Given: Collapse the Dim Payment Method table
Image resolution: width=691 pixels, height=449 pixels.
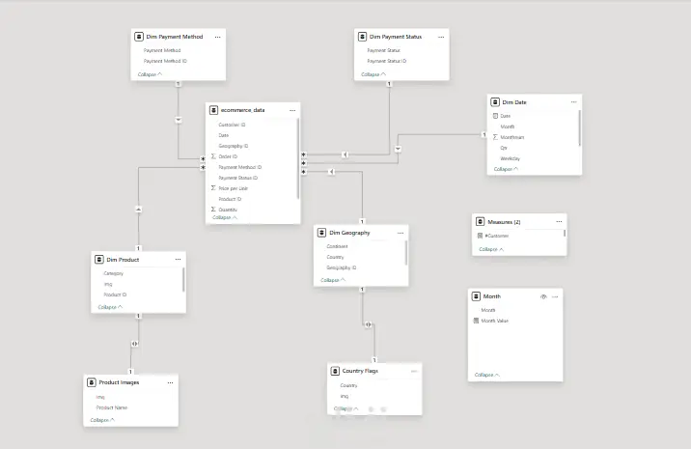Looking at the screenshot, I should click(150, 74).
